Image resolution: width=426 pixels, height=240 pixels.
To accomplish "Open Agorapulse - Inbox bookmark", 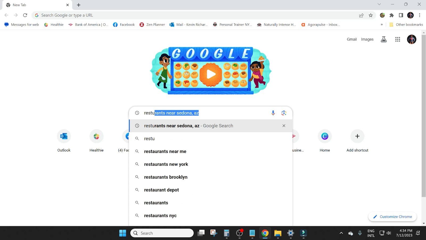I will [x=320, y=25].
